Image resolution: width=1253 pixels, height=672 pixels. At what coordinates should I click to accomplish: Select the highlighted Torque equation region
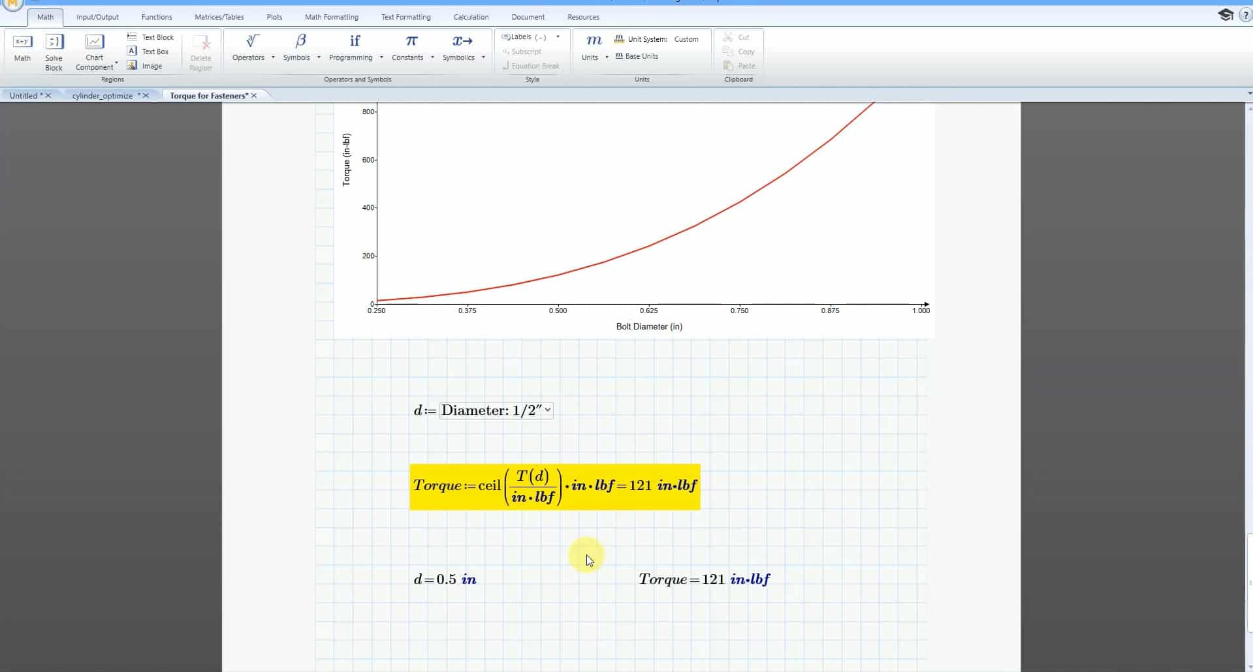pos(554,486)
